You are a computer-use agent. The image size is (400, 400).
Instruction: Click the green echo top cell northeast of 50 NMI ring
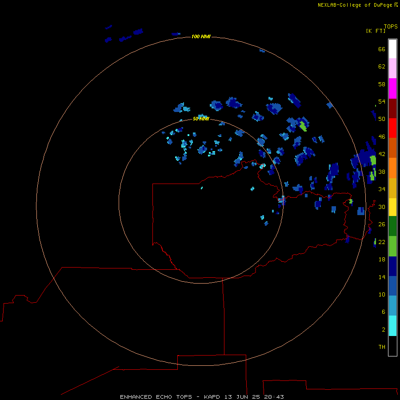coord(303,126)
